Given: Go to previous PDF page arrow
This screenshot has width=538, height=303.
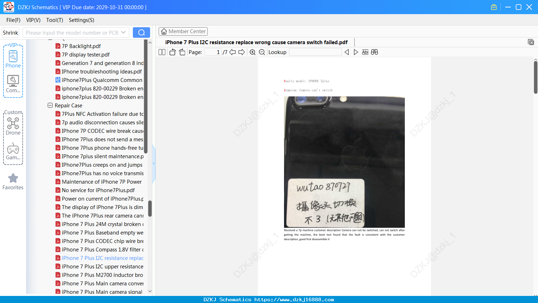Looking at the screenshot, I should click(232, 52).
